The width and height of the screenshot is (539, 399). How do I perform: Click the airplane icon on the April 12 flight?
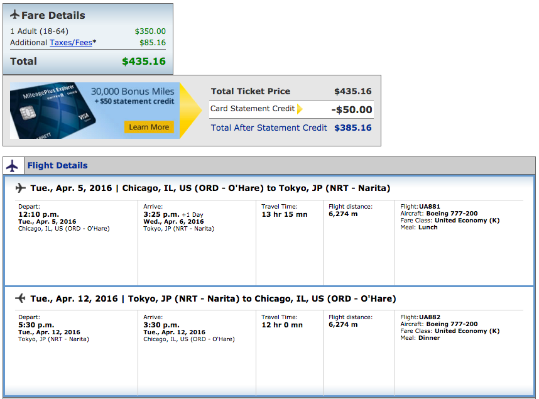[x=20, y=298]
